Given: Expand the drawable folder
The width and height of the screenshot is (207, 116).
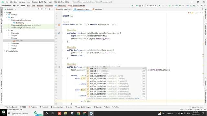Looking at the screenshot, I should (x=9, y=33).
